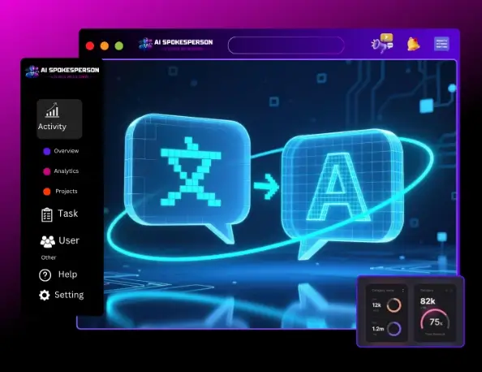The image size is (482, 372).
Task: Open the User section
Action: pyautogui.click(x=69, y=240)
